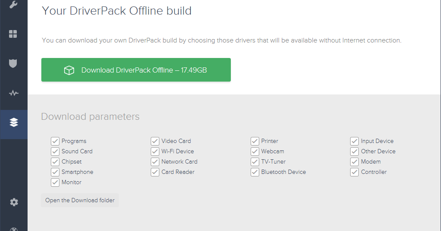Screen dimensions: 441x231
Task: Open the apps grid section in sidebar
Action: [x=13, y=34]
